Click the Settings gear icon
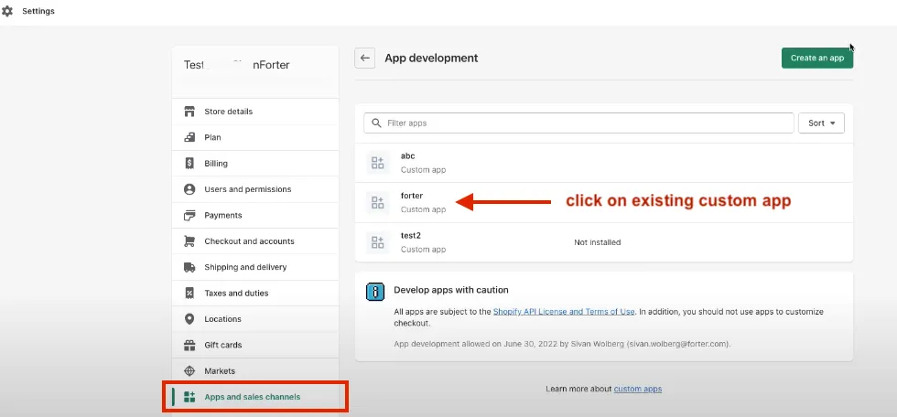Image resolution: width=897 pixels, height=417 pixels. click(x=7, y=11)
